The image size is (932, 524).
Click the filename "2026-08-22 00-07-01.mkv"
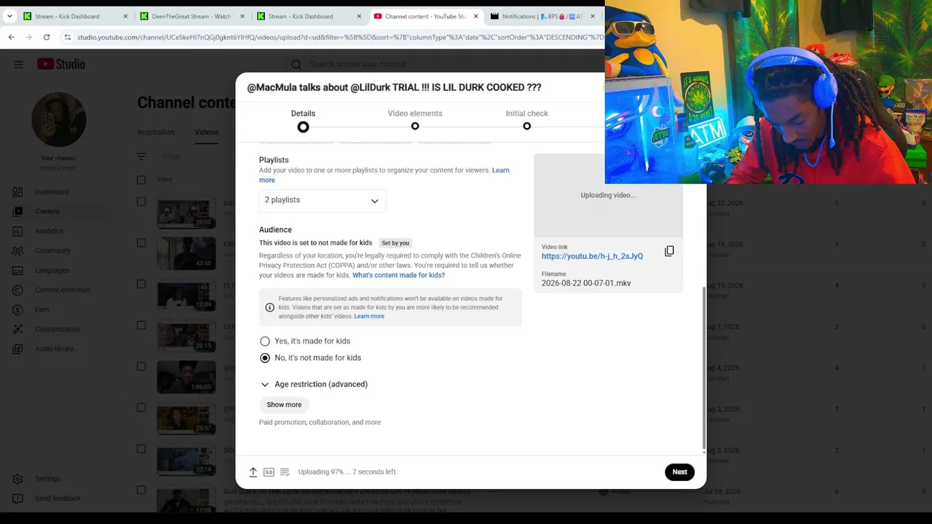click(586, 283)
